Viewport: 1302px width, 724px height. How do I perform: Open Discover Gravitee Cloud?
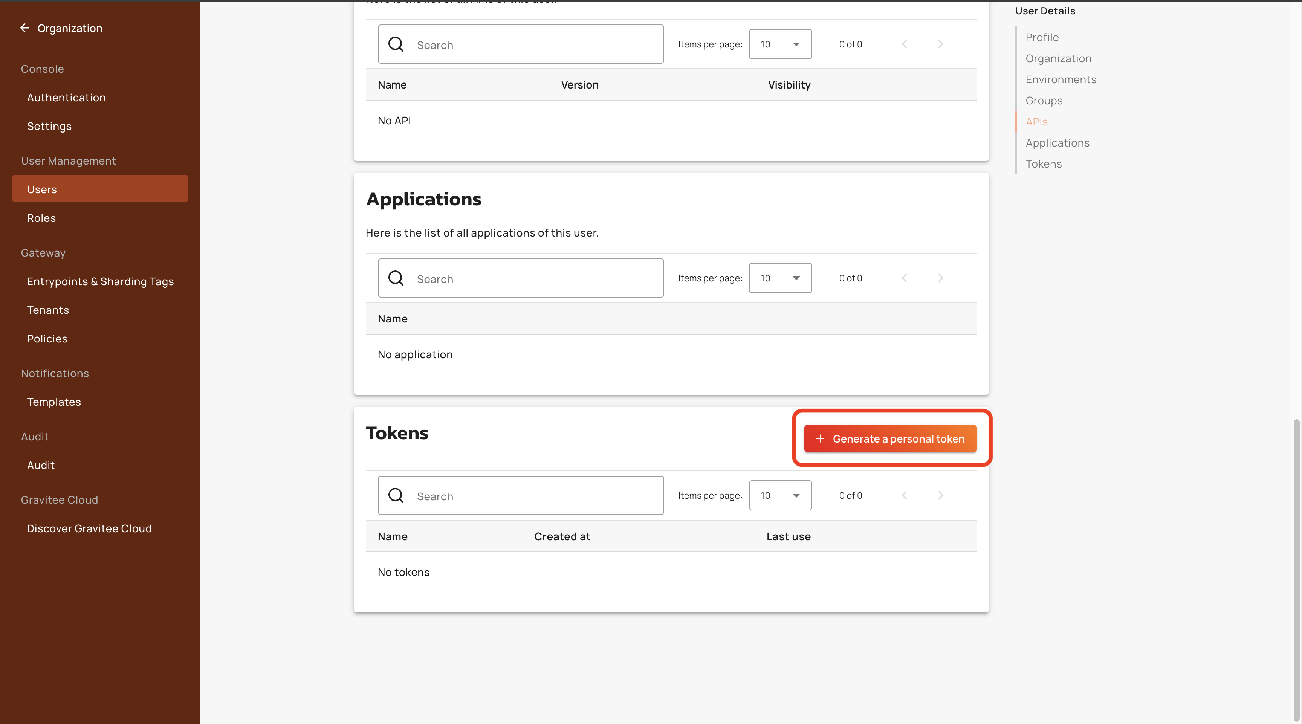pos(89,528)
